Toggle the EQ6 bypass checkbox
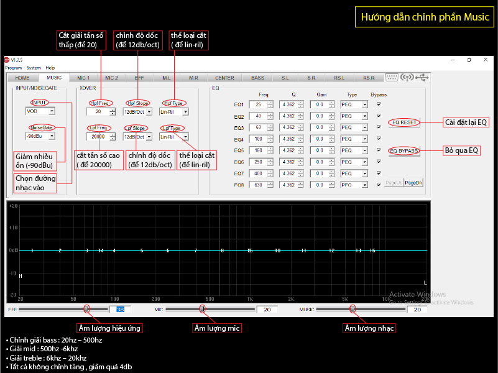This screenshot has height=373, width=498. 379,162
